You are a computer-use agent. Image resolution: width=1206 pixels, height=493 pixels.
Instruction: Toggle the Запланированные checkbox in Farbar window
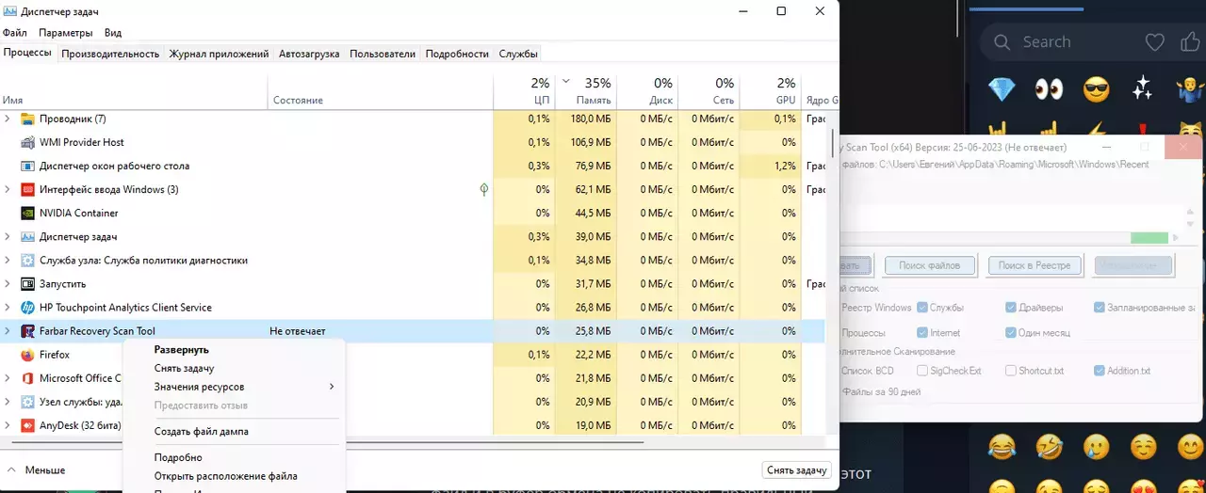(1099, 308)
